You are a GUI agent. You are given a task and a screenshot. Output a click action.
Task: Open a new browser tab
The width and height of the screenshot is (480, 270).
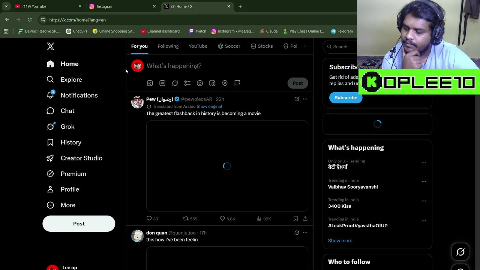pos(240,6)
